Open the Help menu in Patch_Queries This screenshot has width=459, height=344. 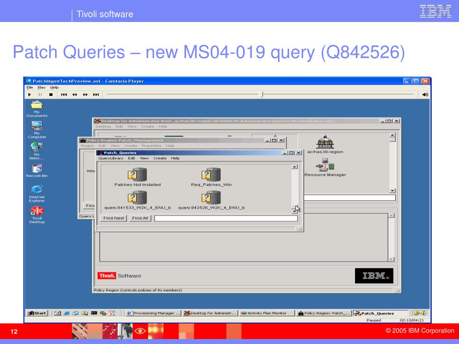(175, 158)
